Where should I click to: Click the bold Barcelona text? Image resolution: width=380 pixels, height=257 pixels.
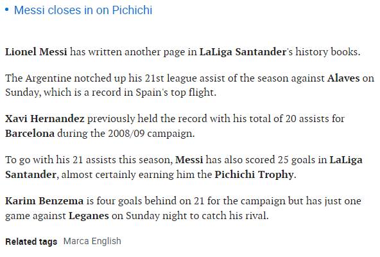(30, 134)
